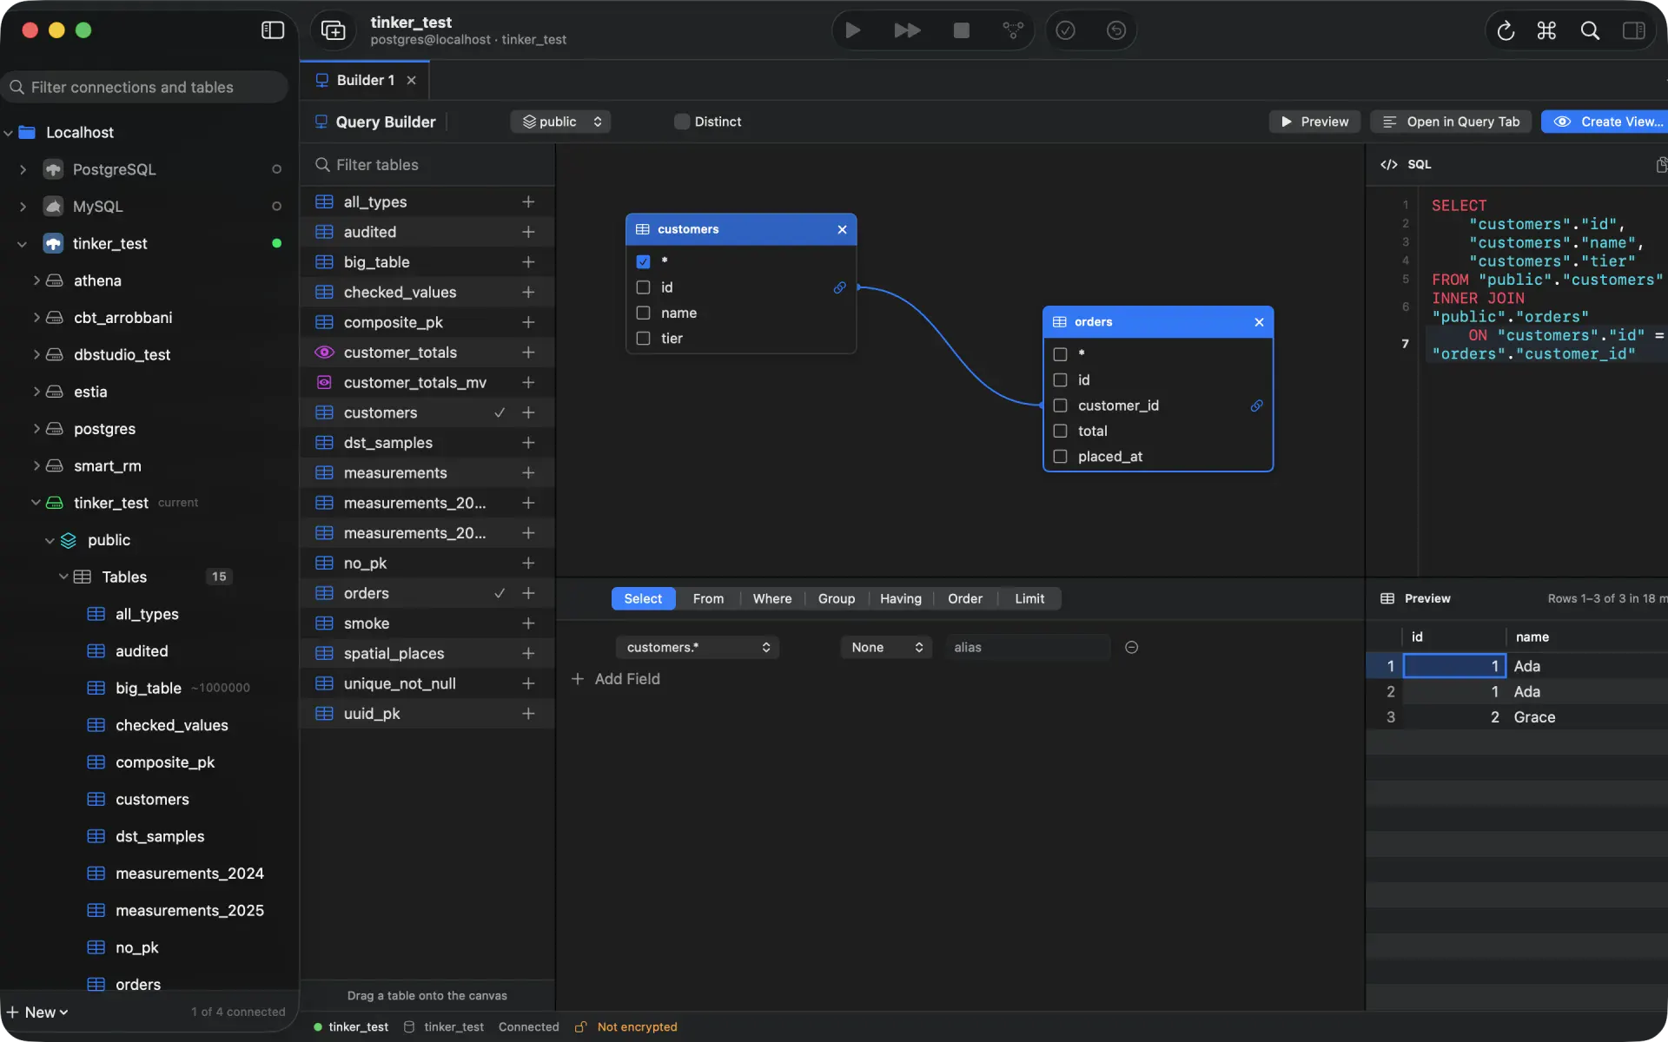Open the public schema dropdown
Screen dimensions: 1668x1042
coord(560,122)
